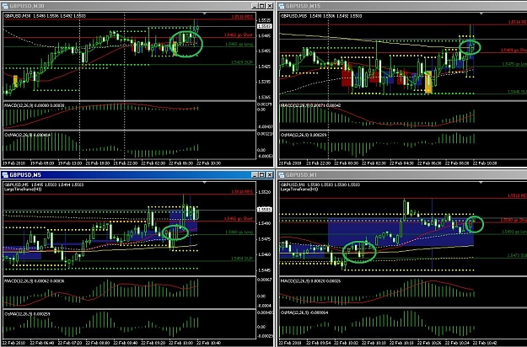Activate the GBPUSD,M1 window title bar
The height and width of the screenshot is (347, 527).
pyautogui.click(x=402, y=174)
